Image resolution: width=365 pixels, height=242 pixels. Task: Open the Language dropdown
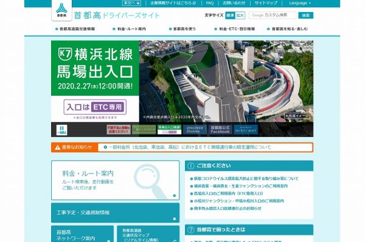300,3
